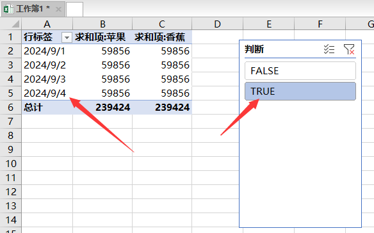Click 苹果 value 59856 for 2024/9/4
This screenshot has height=233, width=374.
coord(102,93)
